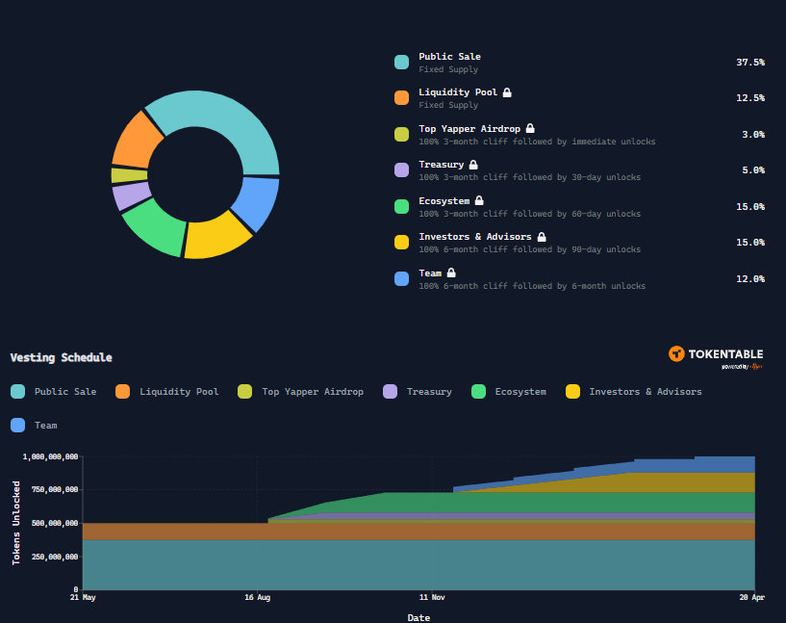Image resolution: width=786 pixels, height=623 pixels.
Task: Click the orange TokenTable logo icon
Action: tap(676, 354)
